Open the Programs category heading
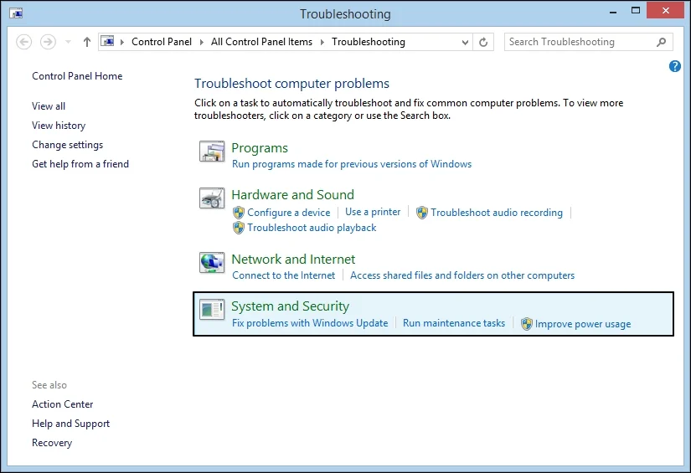This screenshot has width=691, height=473. tap(260, 148)
